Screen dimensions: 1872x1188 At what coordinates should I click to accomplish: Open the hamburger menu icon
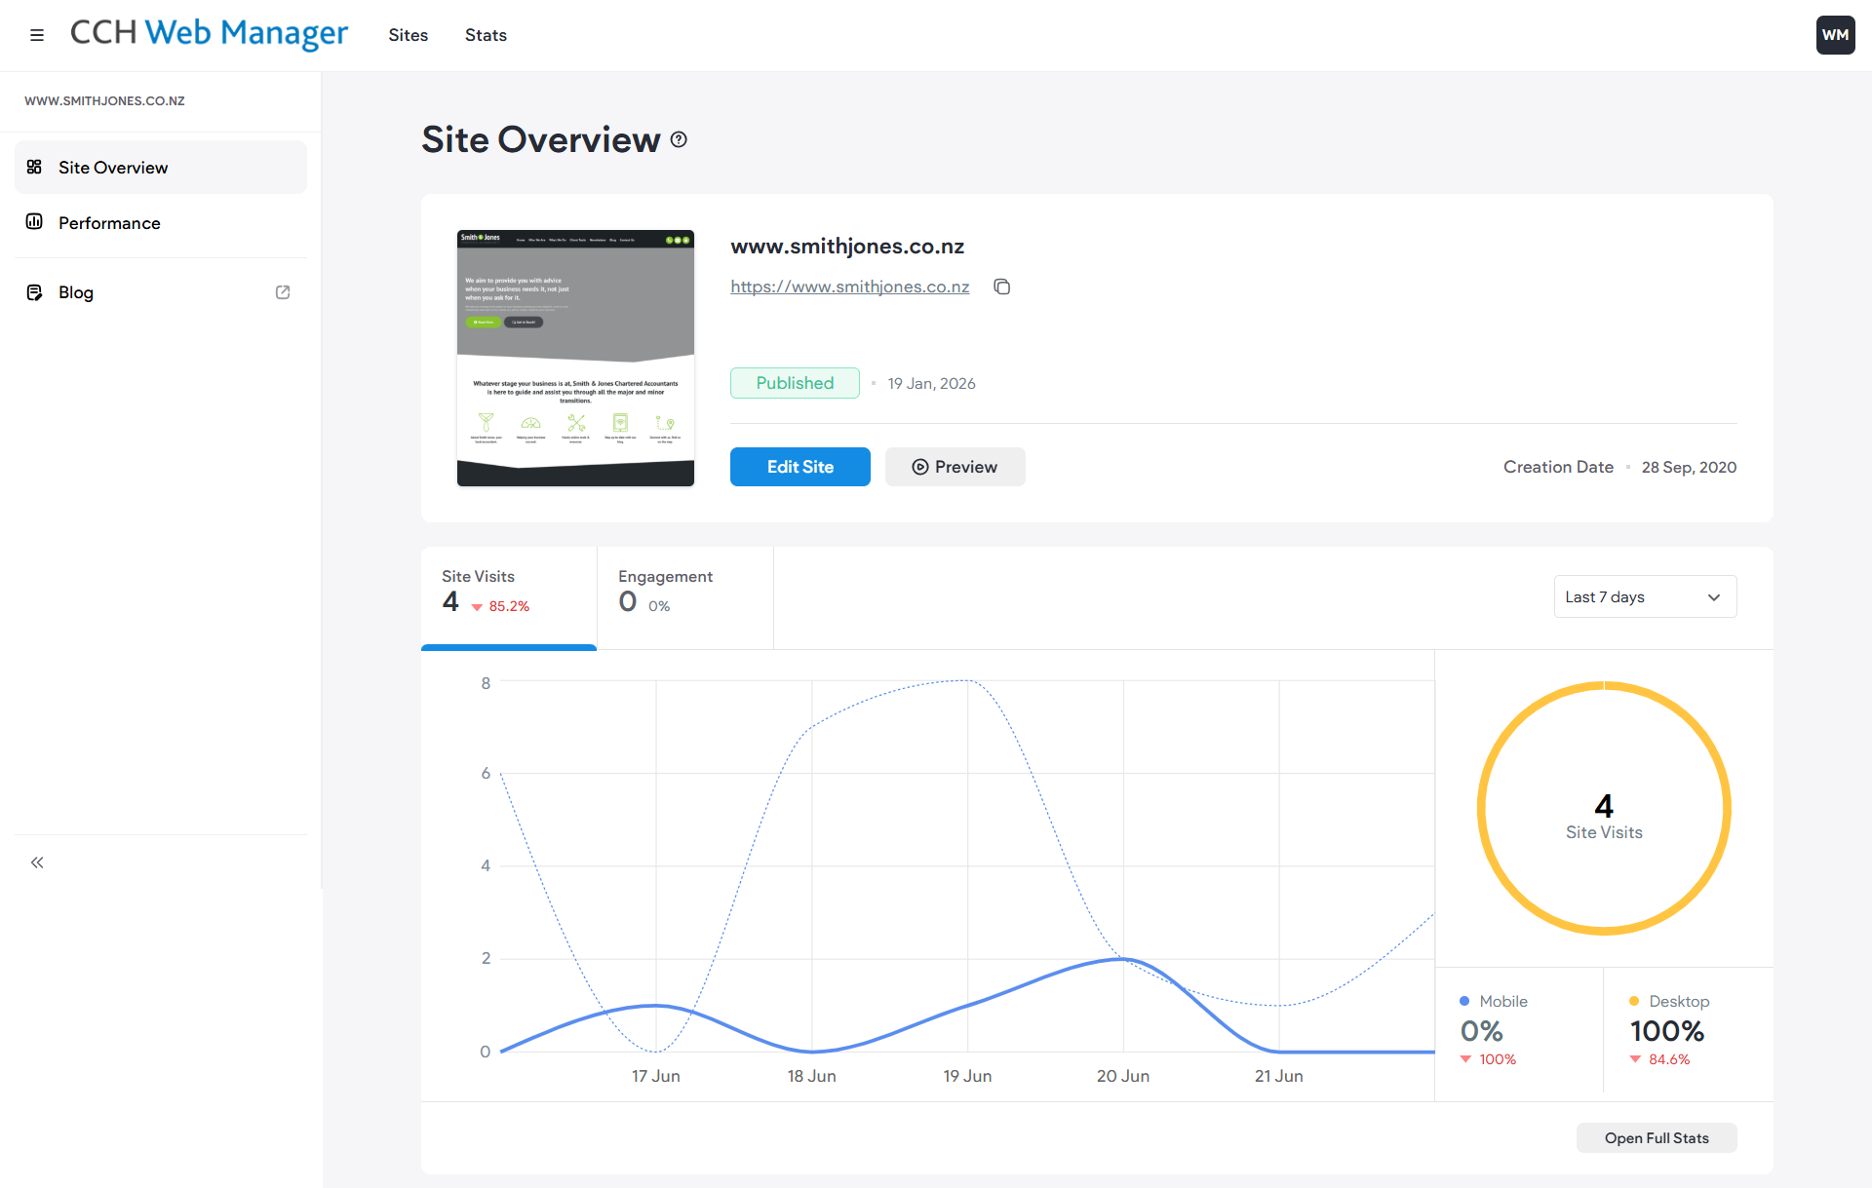click(x=37, y=35)
